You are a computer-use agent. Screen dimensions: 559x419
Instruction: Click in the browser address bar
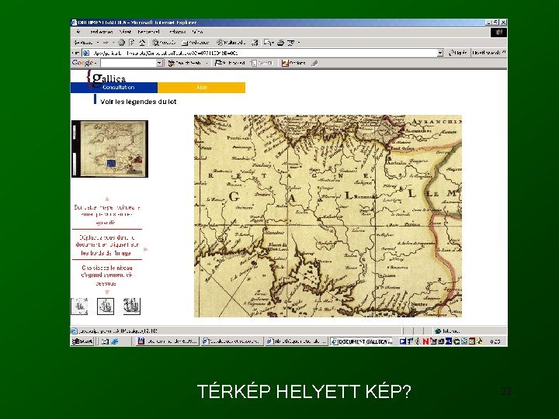click(x=263, y=53)
